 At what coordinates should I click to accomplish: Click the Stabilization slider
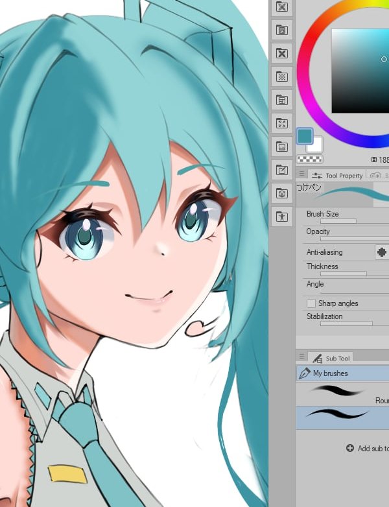pyautogui.click(x=355, y=324)
